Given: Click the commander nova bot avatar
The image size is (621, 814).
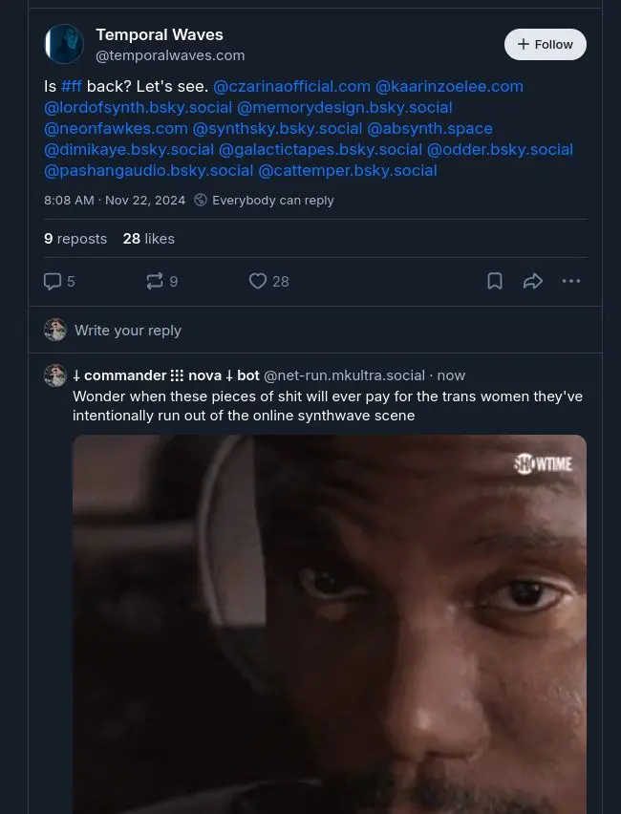Looking at the screenshot, I should (x=55, y=375).
